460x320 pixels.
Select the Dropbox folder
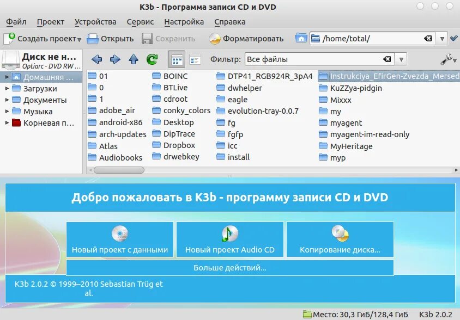(174, 145)
